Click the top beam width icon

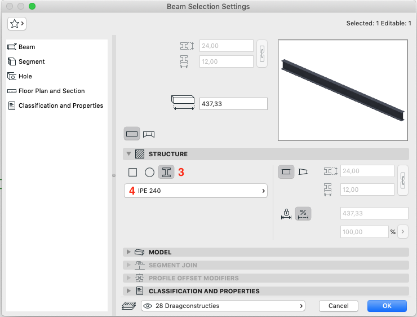(x=184, y=61)
